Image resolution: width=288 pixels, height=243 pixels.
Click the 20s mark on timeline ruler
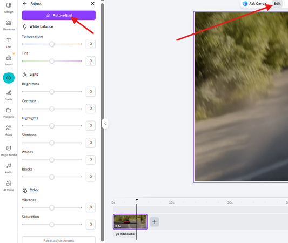[x=230, y=202]
